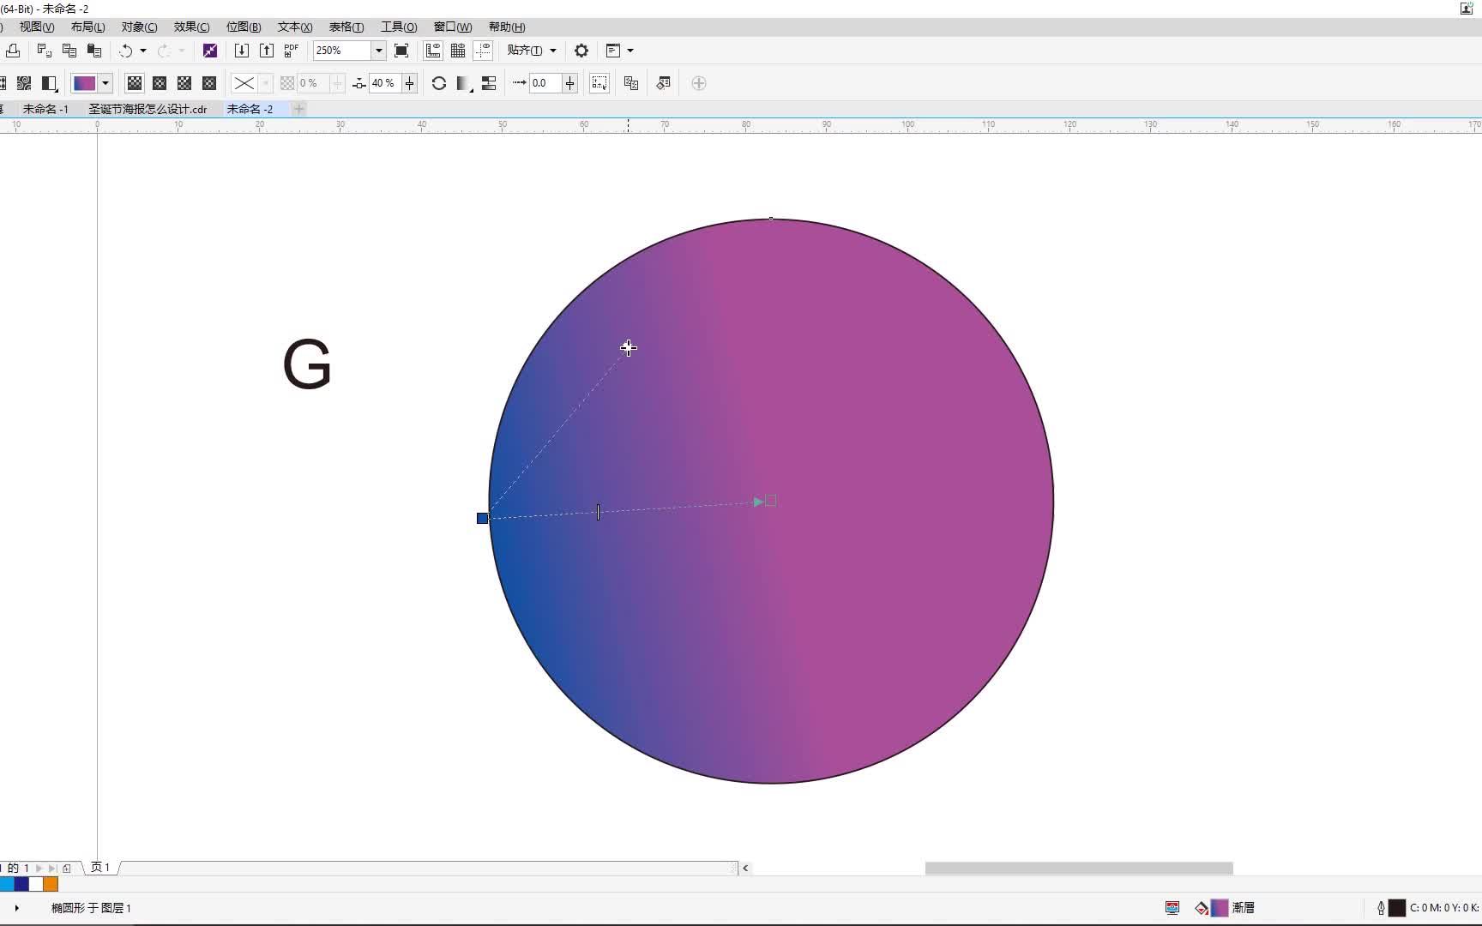Open the 效果(C) menu
Screen dimensions: 1482x926
pos(192,27)
